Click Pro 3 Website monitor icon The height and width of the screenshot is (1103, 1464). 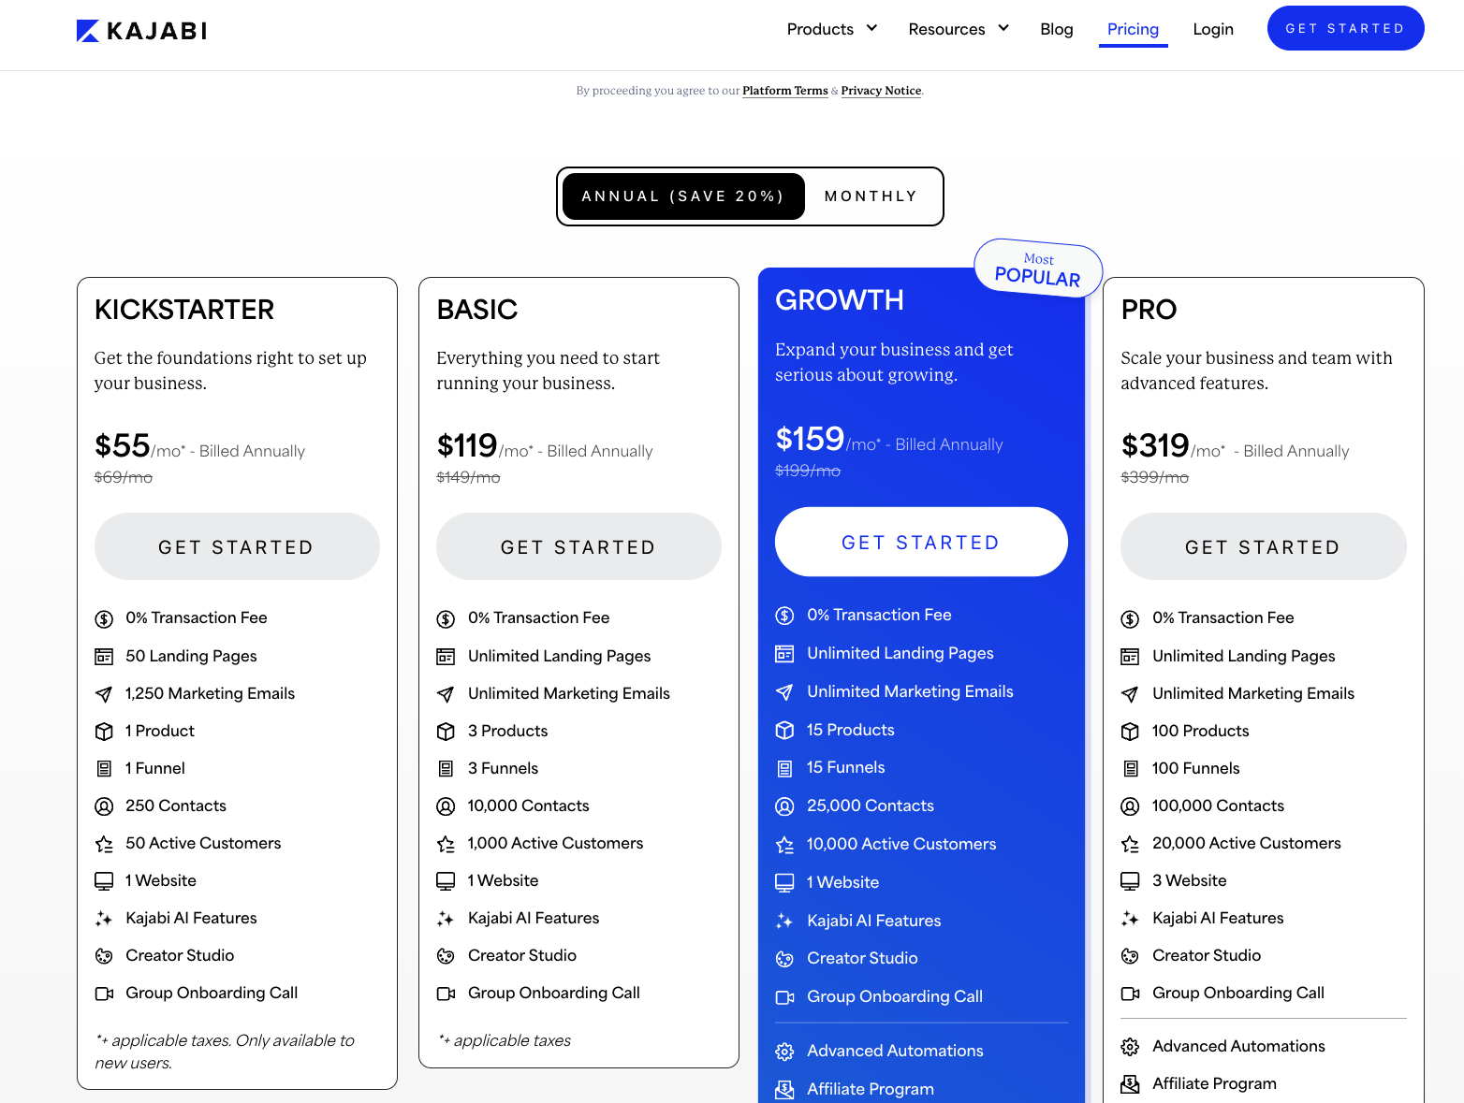pyautogui.click(x=1130, y=881)
